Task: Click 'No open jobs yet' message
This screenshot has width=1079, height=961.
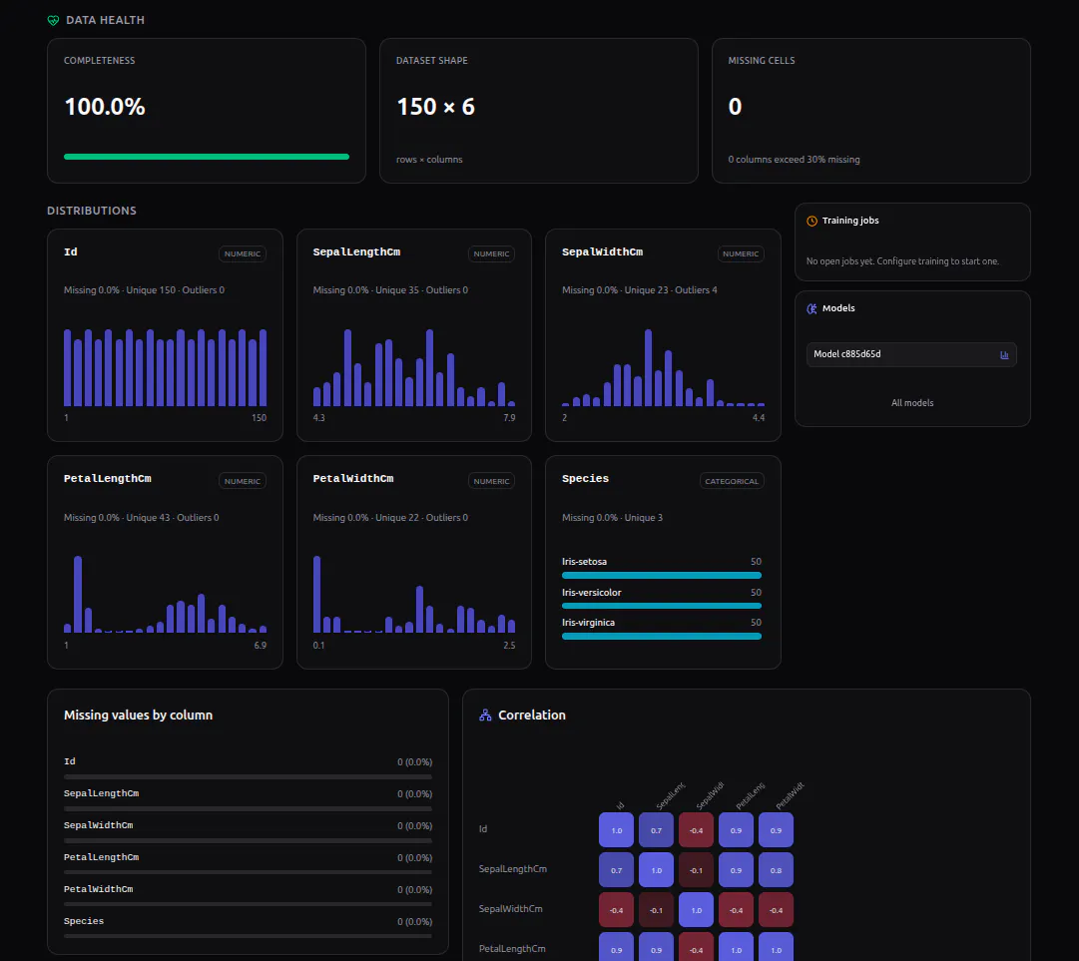Action: [x=902, y=261]
